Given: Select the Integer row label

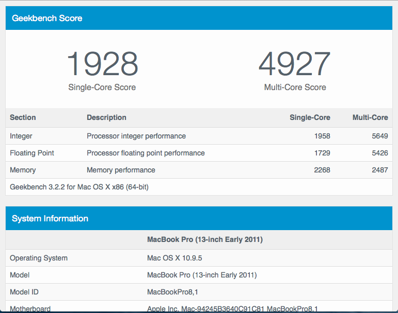Looking at the screenshot, I should (x=21, y=136).
